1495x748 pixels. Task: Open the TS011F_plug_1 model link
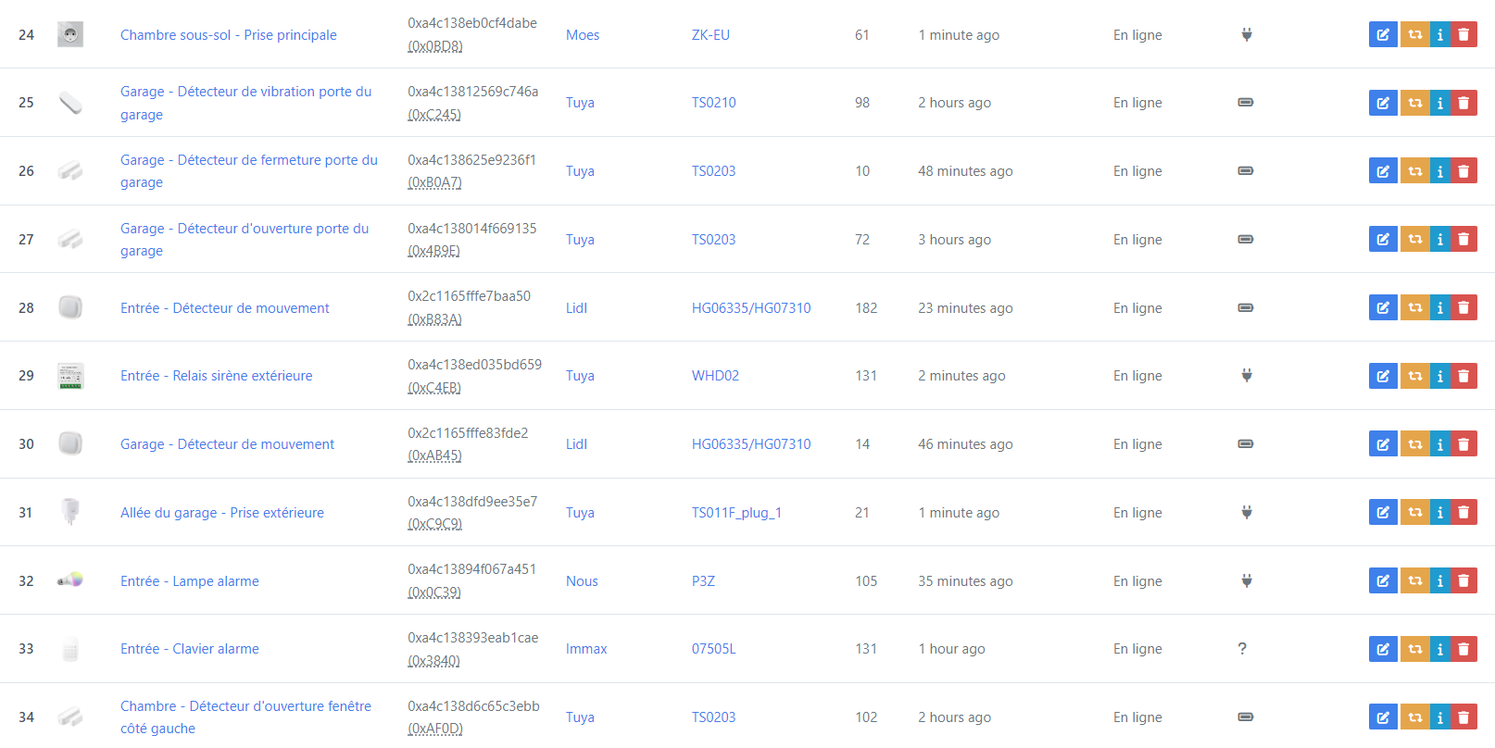[736, 513]
